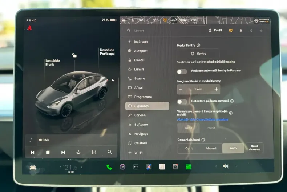Set Cameră de bord to Oprit
The height and width of the screenshot is (192, 287).
point(189,148)
